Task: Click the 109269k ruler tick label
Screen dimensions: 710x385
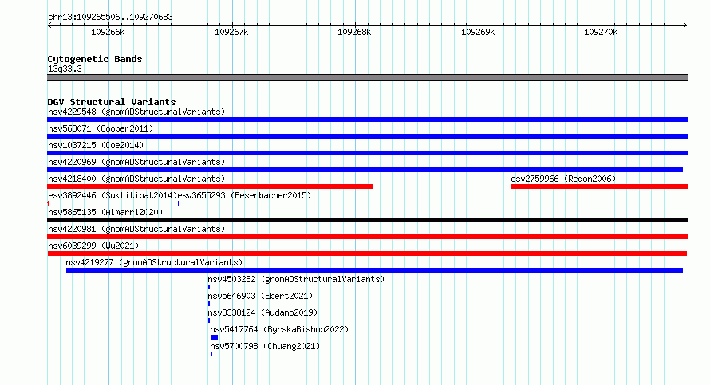Action: click(478, 32)
